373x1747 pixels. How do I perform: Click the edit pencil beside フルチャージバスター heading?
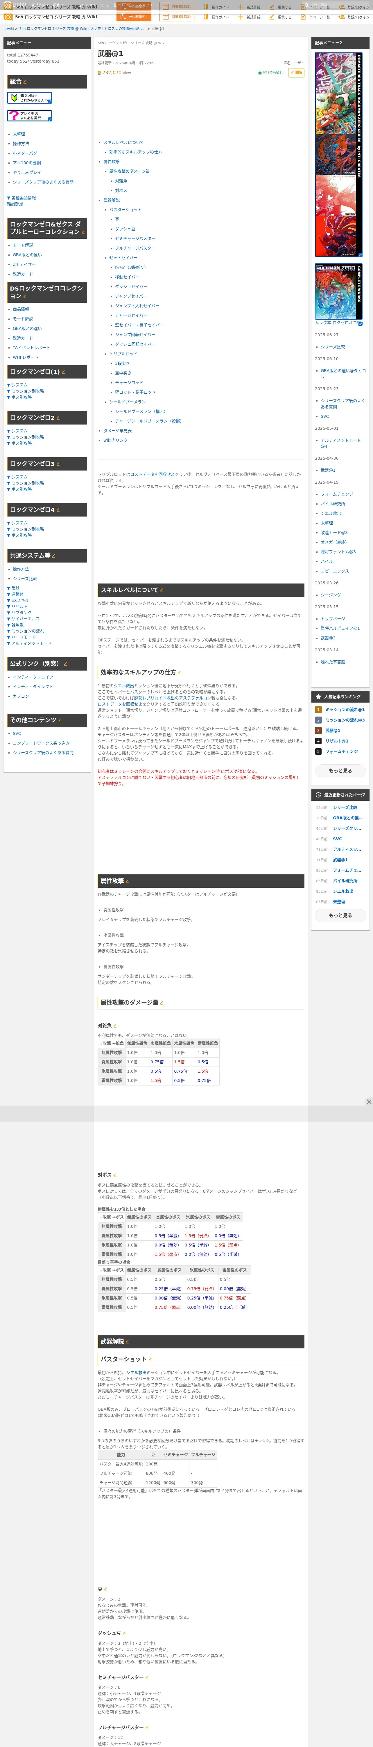(x=148, y=1727)
